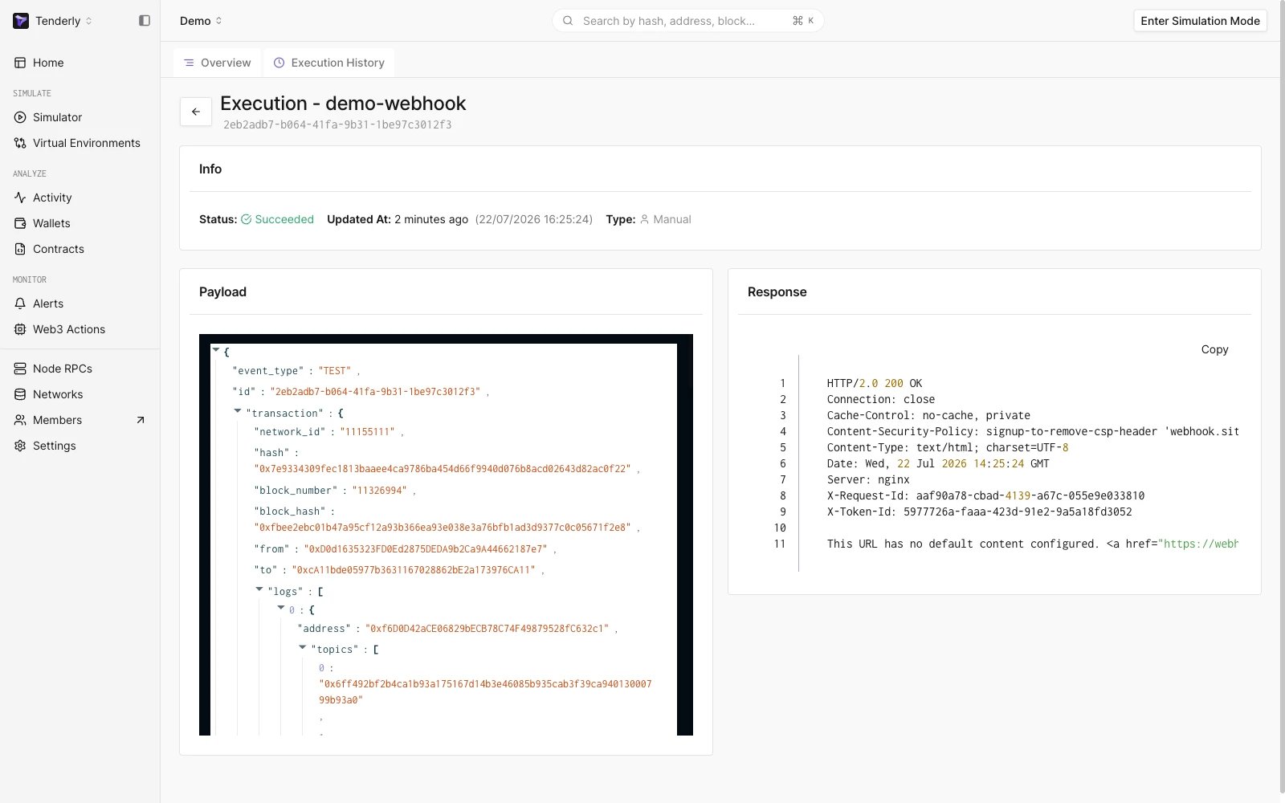The width and height of the screenshot is (1285, 803).
Task: Collapse the logs item 0 node
Action: click(281, 608)
